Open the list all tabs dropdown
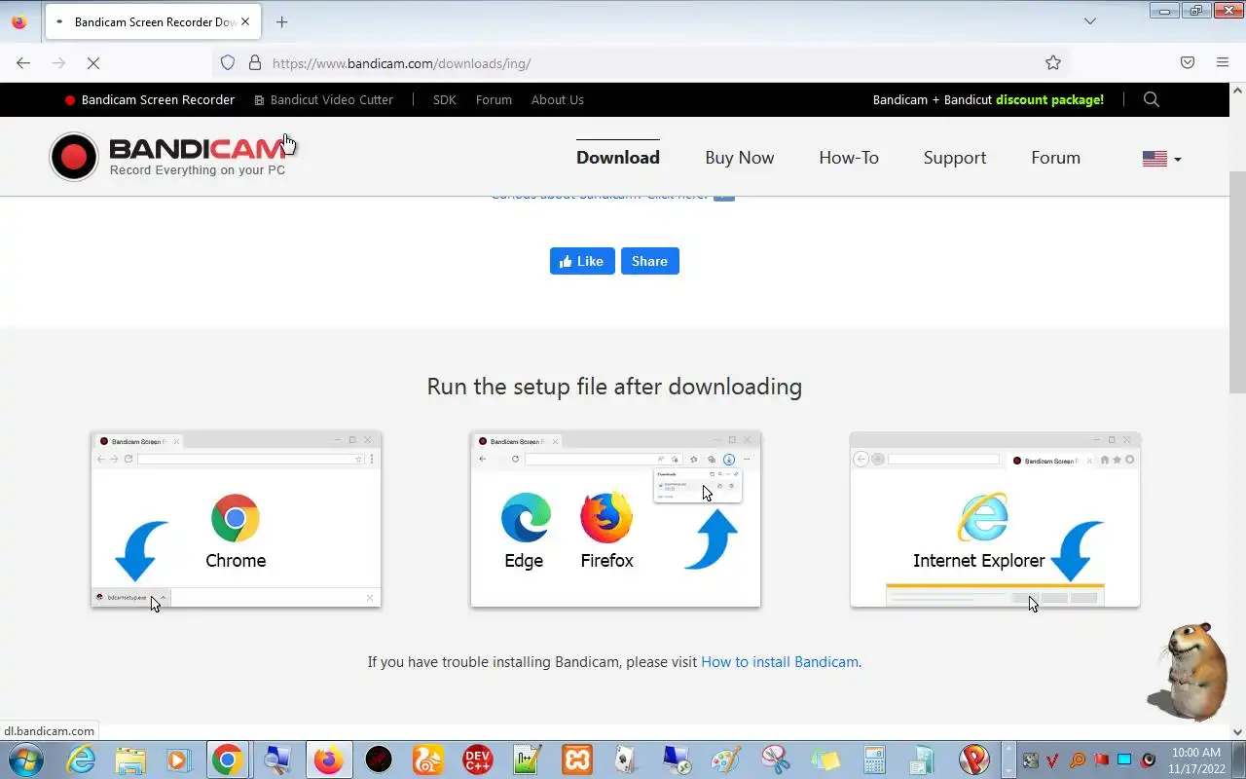This screenshot has height=779, width=1246. pos(1090,21)
